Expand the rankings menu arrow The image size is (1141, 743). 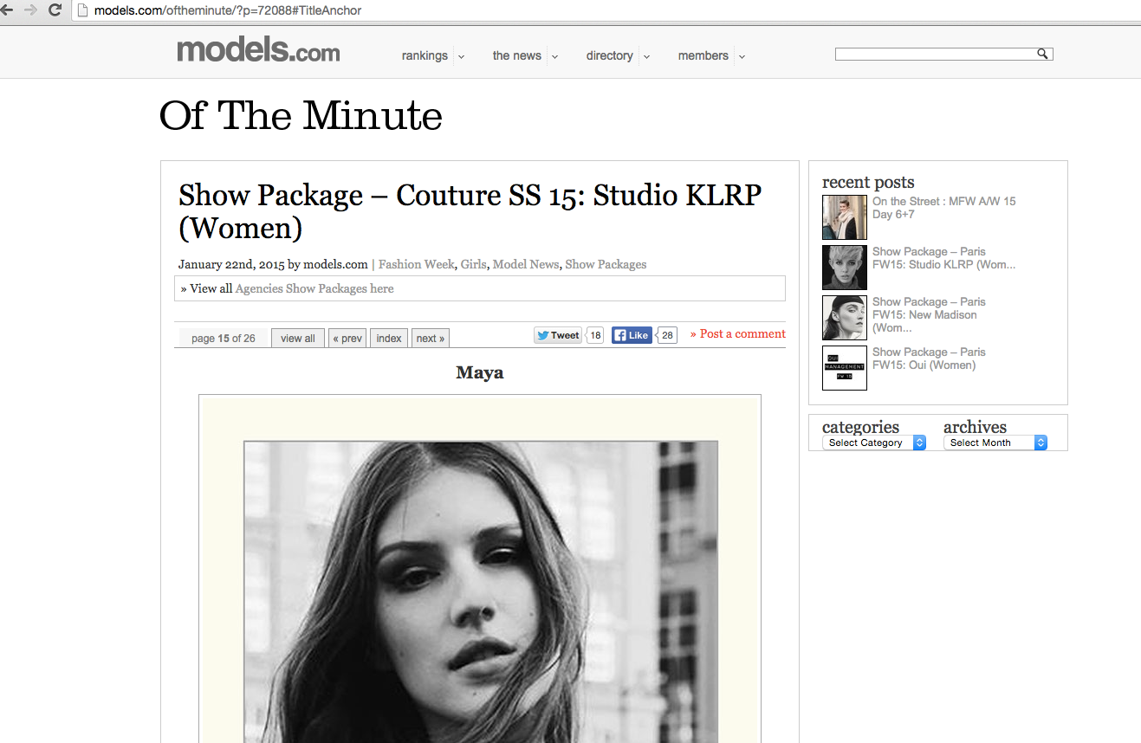(x=461, y=56)
